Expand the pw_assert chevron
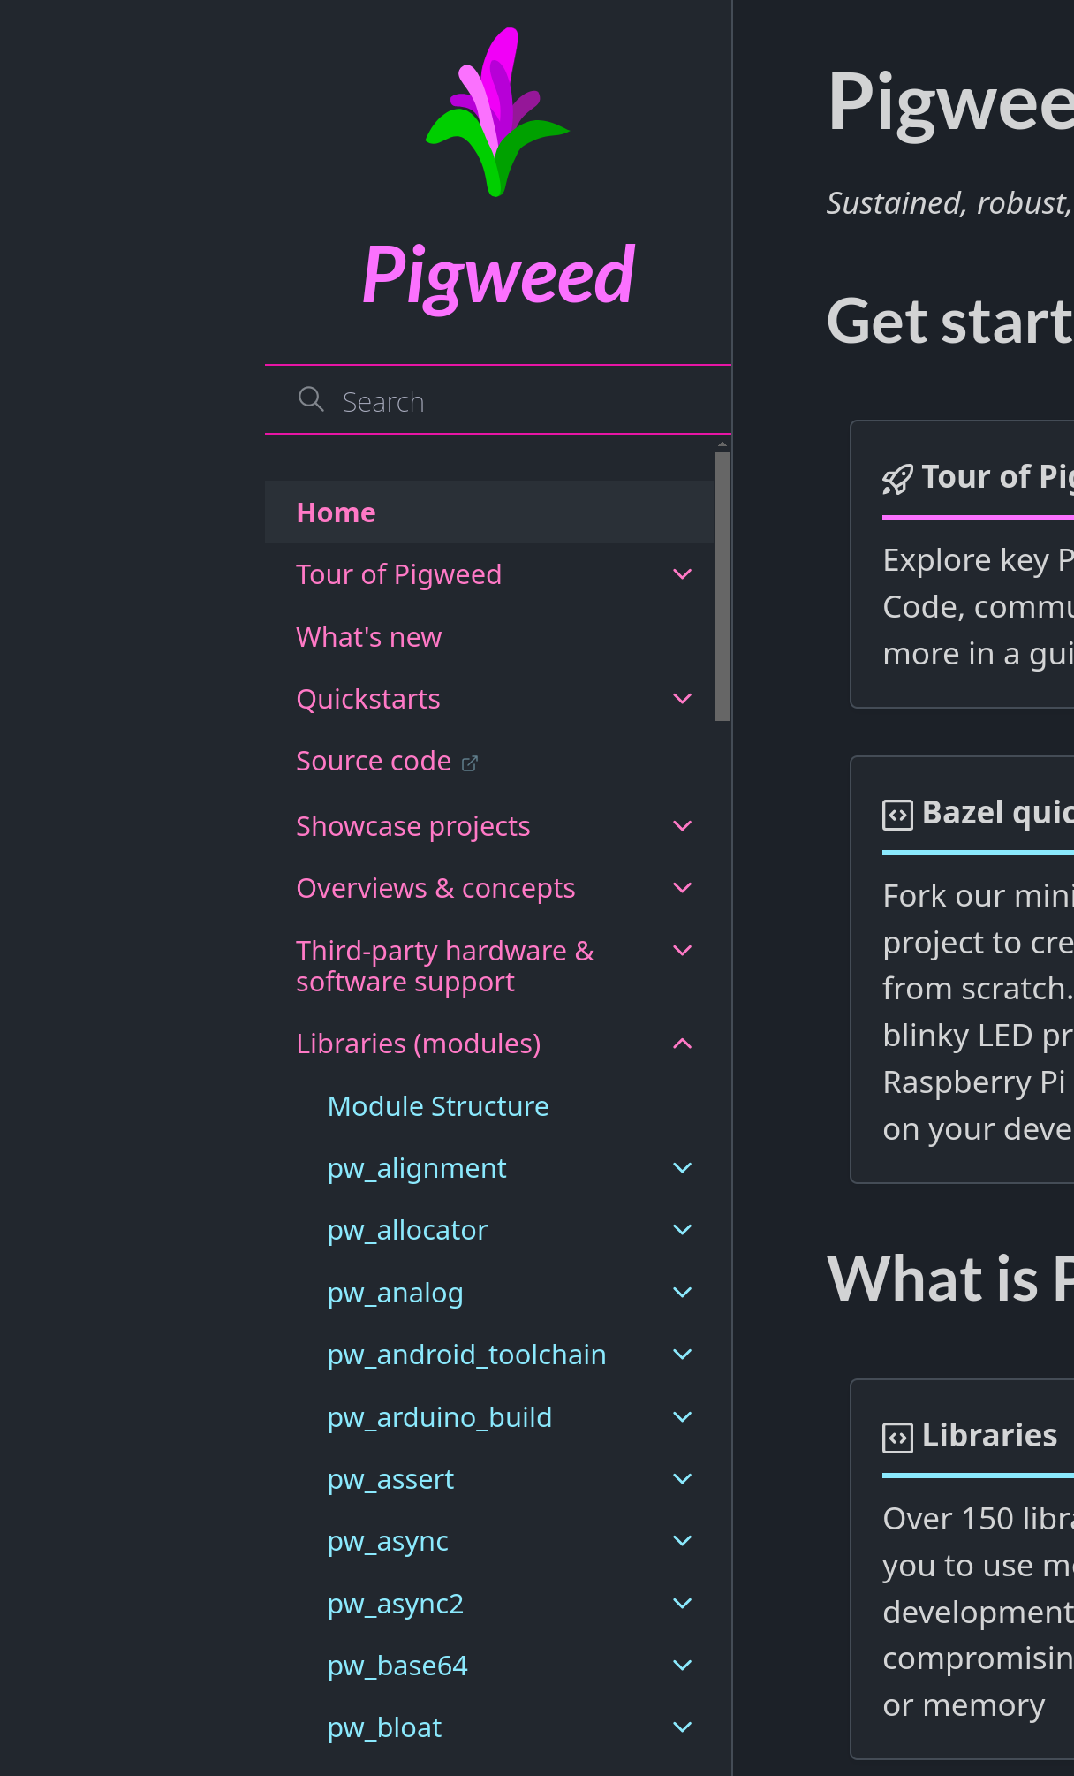Screen dimensions: 1074x1776 tap(683, 1479)
